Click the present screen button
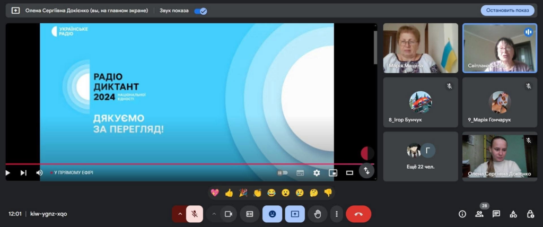The height and width of the screenshot is (227, 543). 295,214
